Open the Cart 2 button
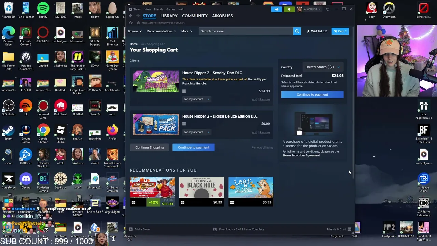Image resolution: width=437 pixels, height=246 pixels. coord(340,31)
